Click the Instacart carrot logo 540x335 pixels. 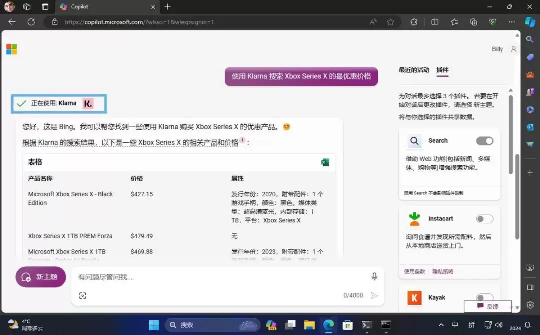click(x=414, y=219)
